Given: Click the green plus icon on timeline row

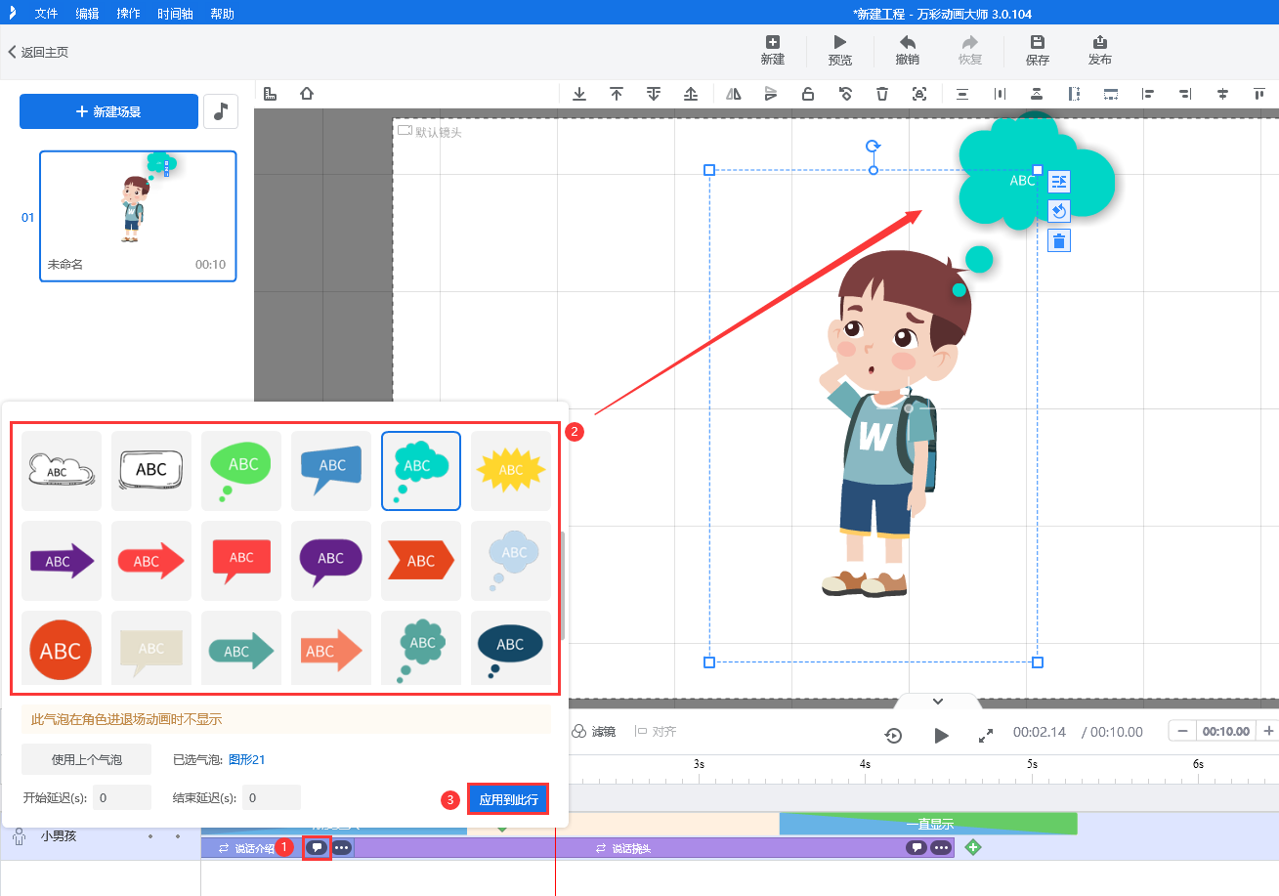Looking at the screenshot, I should pos(972,847).
